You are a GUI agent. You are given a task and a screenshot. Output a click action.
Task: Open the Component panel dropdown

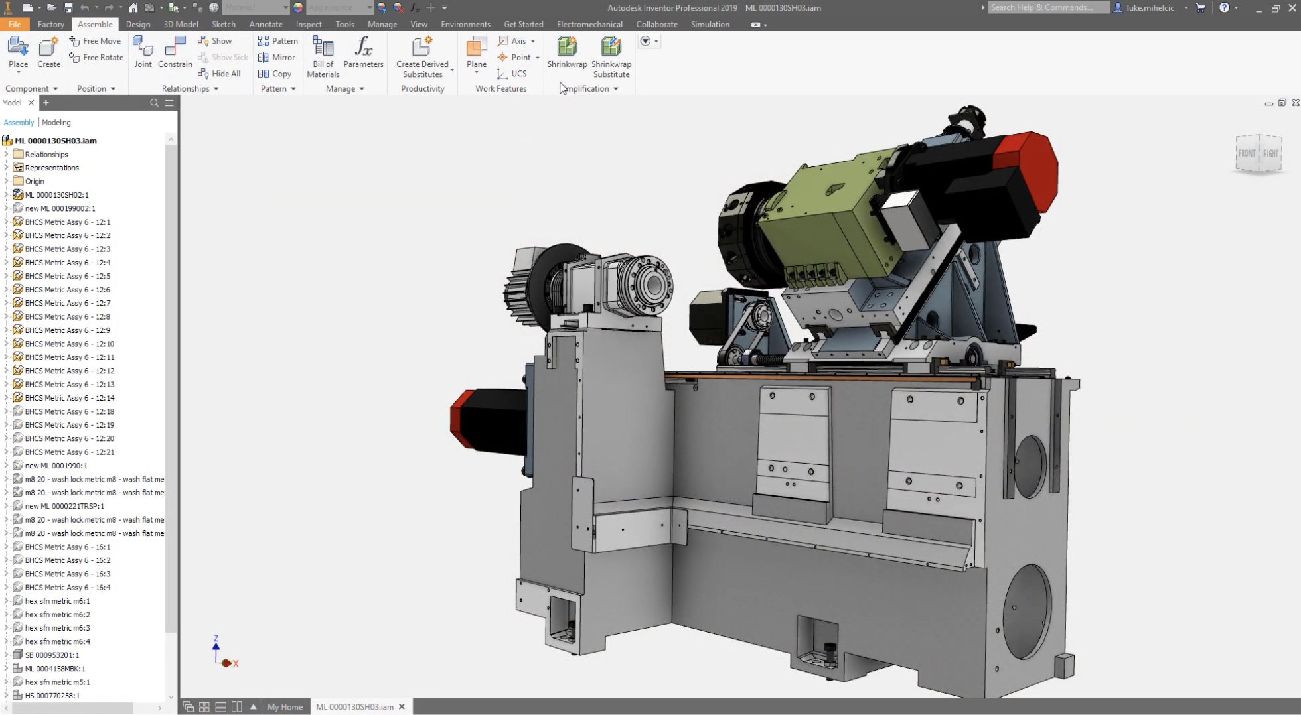coord(32,88)
